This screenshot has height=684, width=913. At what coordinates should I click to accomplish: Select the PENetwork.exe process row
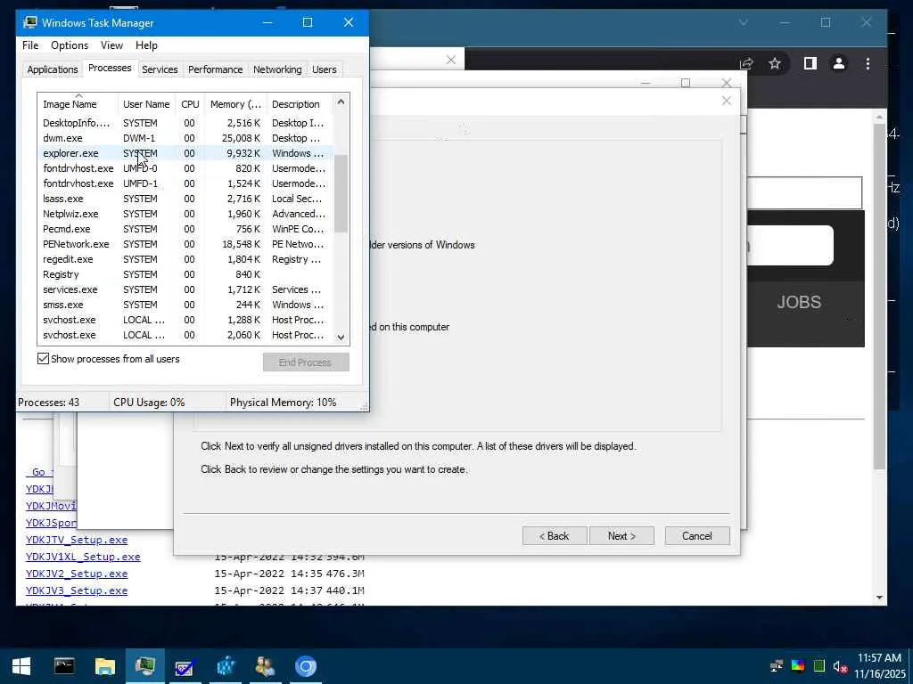(185, 244)
